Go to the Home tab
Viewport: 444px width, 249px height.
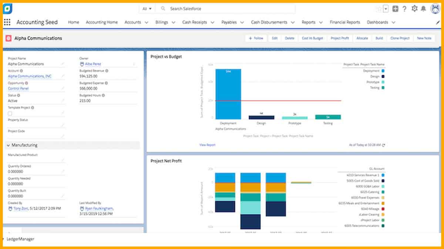click(73, 22)
